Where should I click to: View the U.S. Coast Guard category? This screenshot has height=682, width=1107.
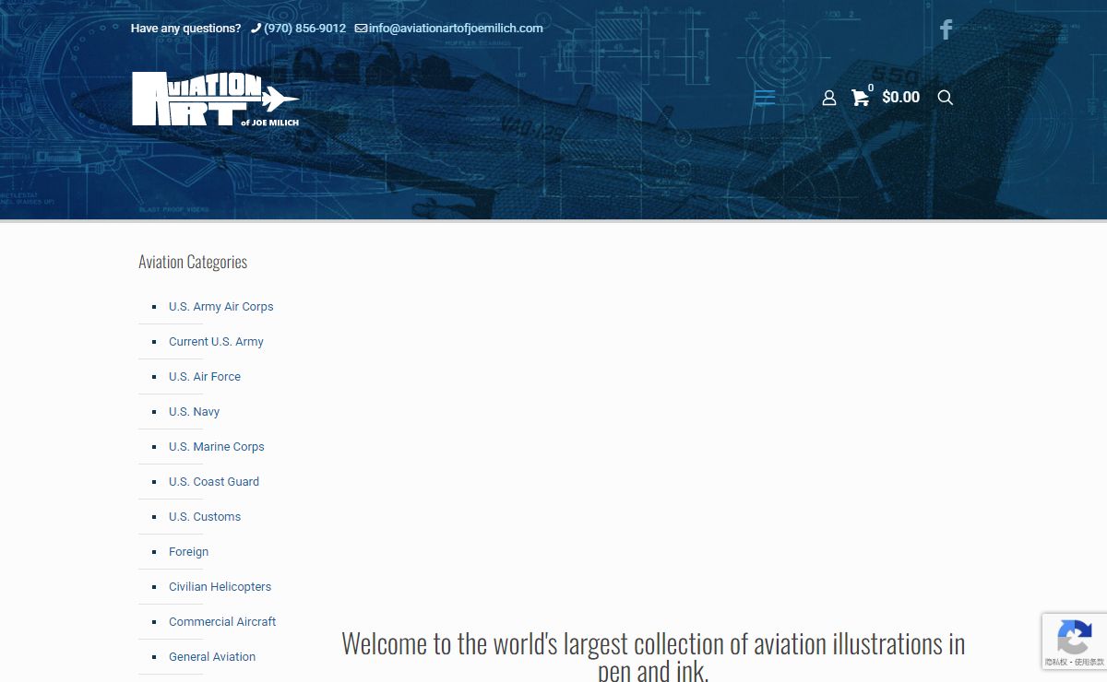click(214, 482)
